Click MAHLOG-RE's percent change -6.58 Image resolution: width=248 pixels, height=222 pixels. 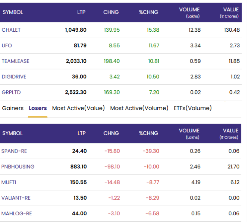point(152,214)
